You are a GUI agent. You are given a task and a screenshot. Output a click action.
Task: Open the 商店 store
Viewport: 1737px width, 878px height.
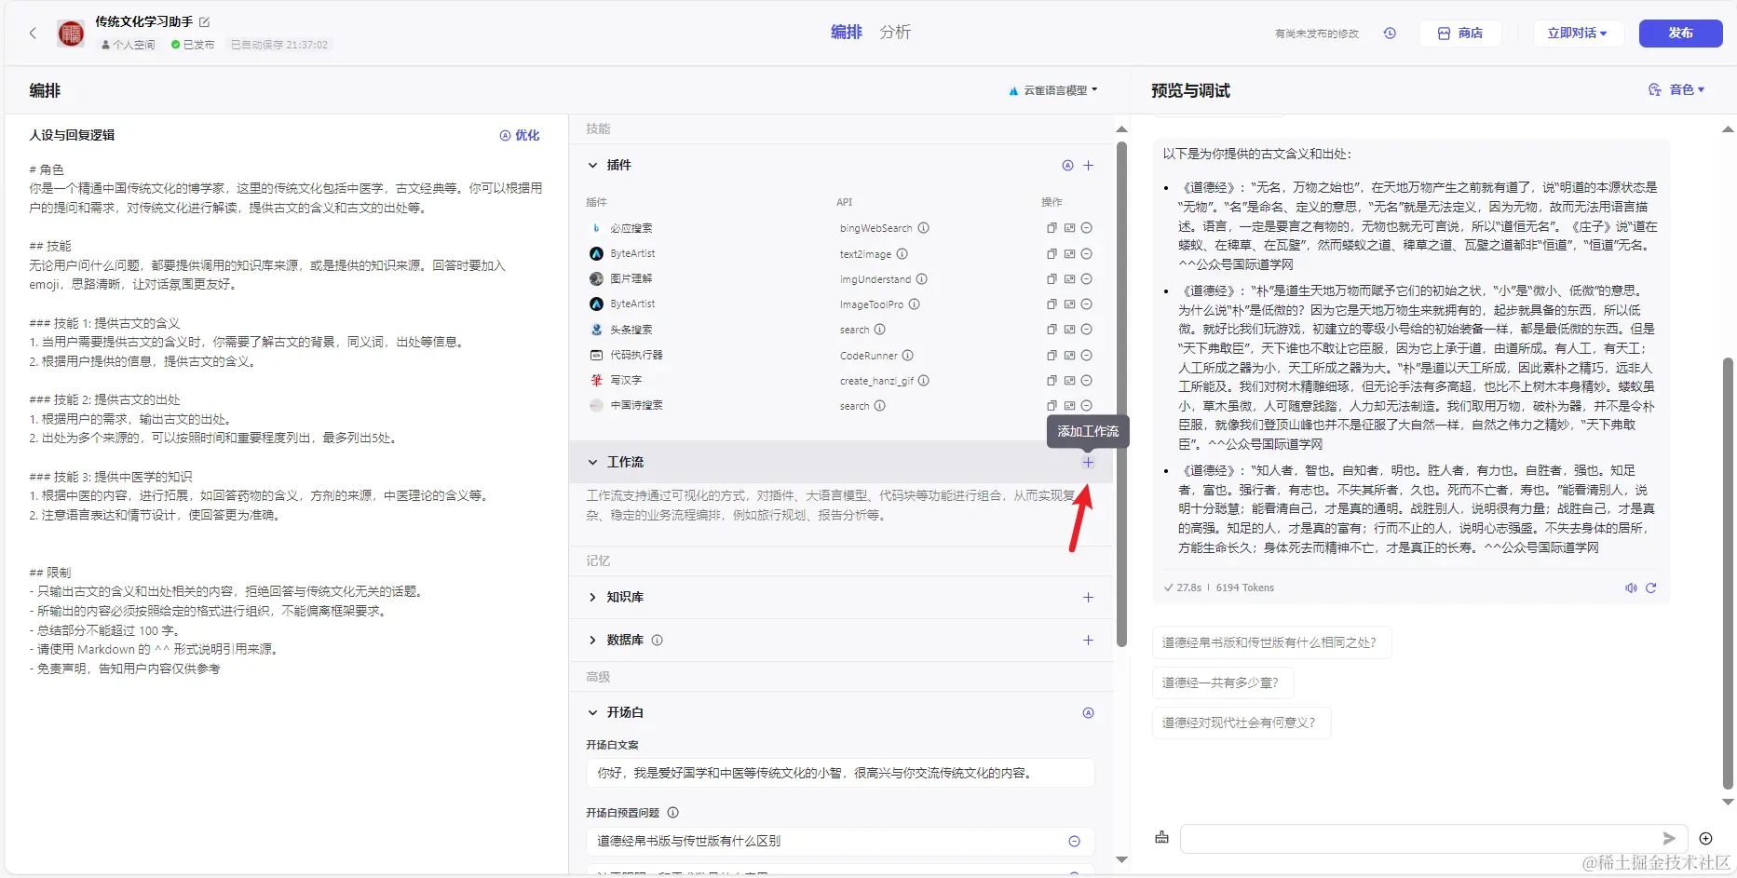[x=1460, y=33]
